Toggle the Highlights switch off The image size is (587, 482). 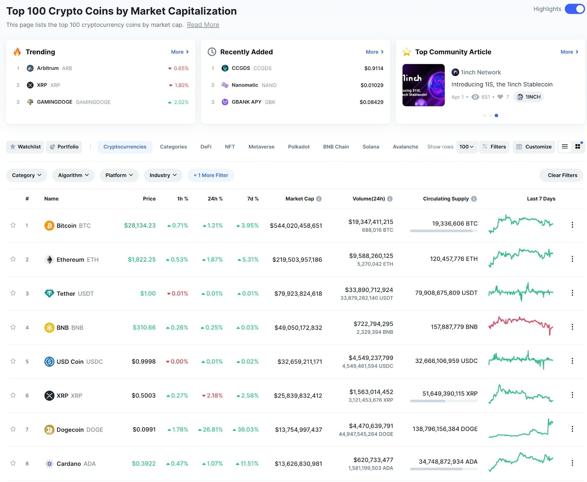[x=574, y=9]
